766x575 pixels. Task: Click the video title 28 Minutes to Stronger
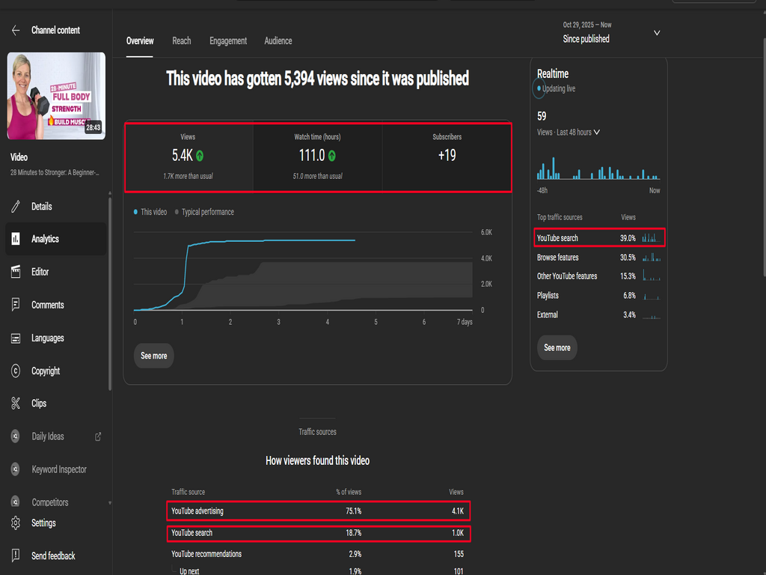click(x=55, y=173)
